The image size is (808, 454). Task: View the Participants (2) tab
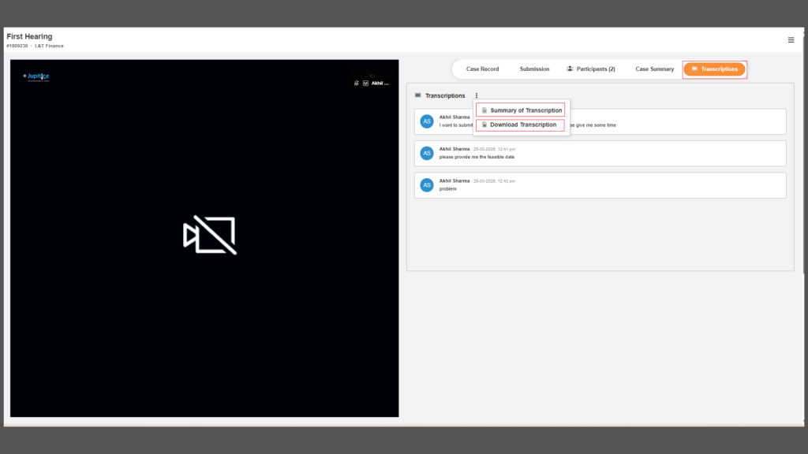[591, 69]
